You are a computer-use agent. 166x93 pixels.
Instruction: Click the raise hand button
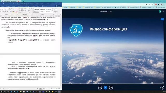point(162,88)
